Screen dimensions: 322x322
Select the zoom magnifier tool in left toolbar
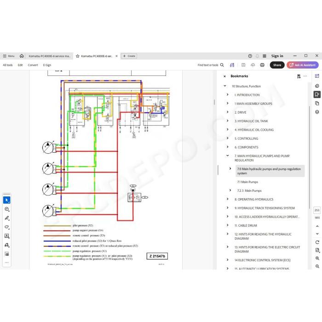point(7,209)
